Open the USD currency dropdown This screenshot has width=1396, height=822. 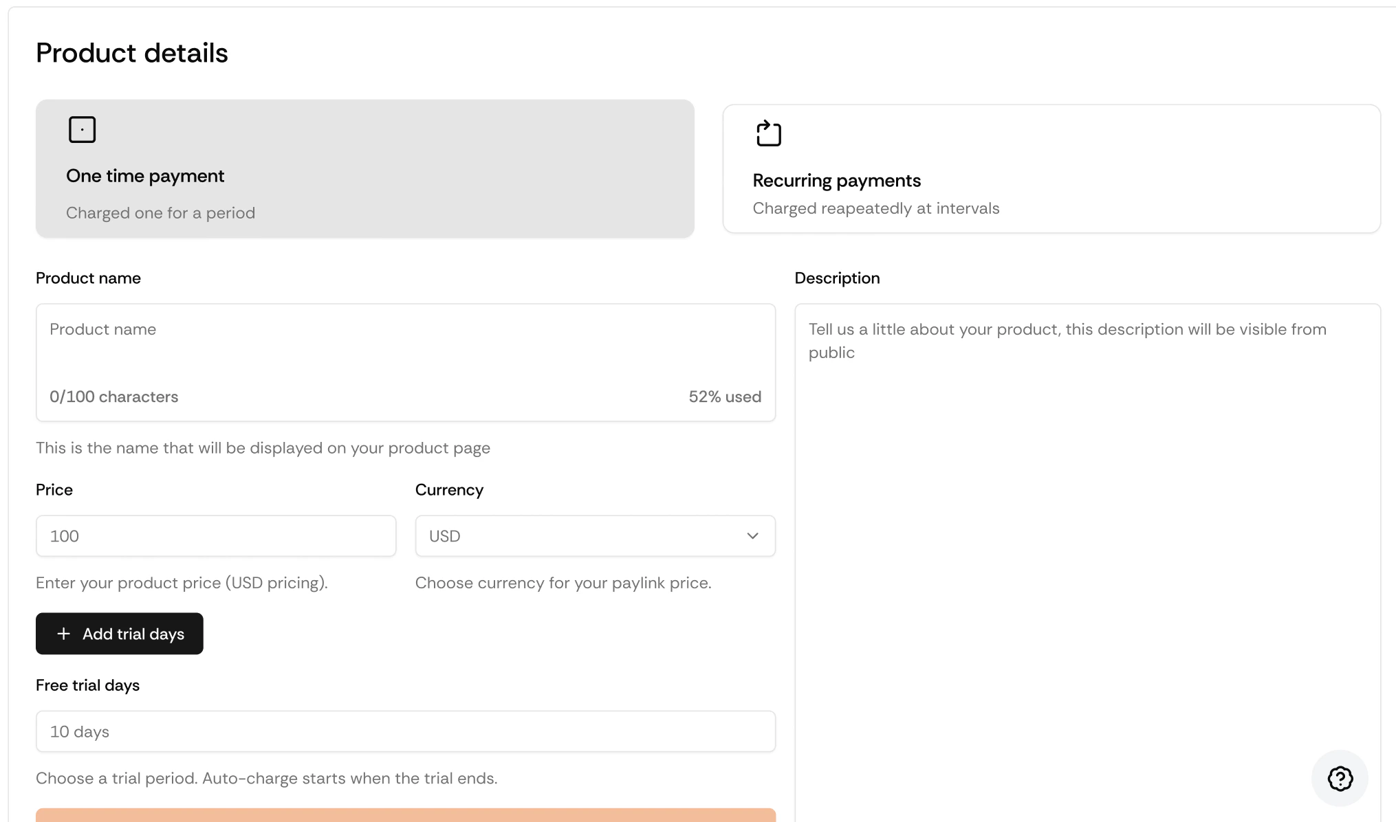tap(585, 536)
